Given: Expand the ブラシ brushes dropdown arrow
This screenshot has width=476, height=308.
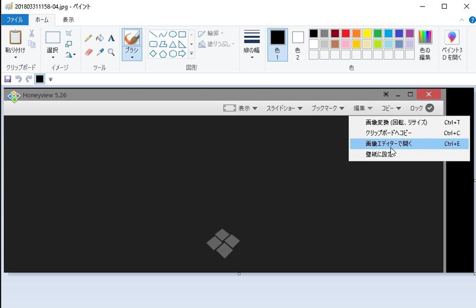Looking at the screenshot, I should (132, 58).
